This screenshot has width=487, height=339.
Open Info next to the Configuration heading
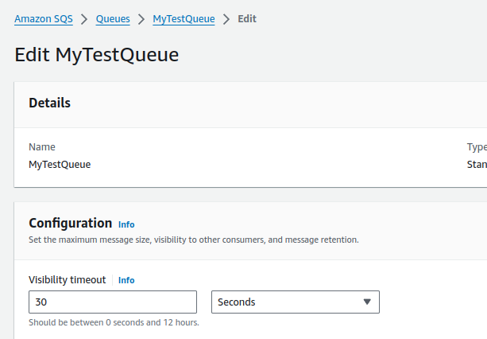pyautogui.click(x=126, y=224)
